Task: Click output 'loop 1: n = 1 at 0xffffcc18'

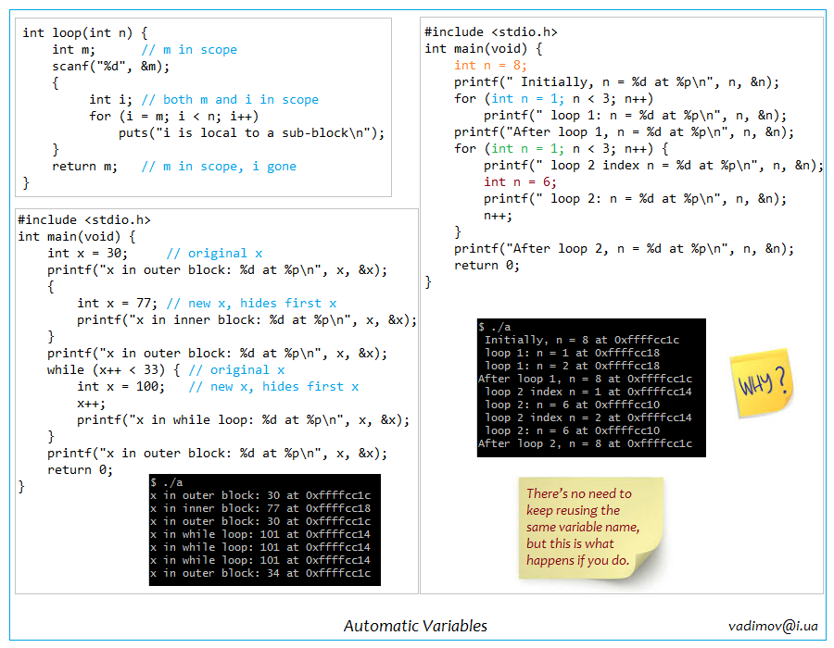Action: (x=573, y=353)
